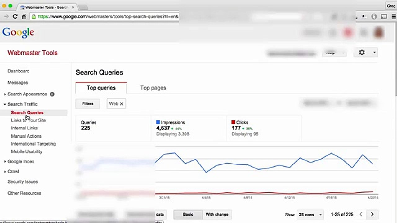Open Manual Actions in the sidebar
This screenshot has height=223, width=397.
click(26, 136)
